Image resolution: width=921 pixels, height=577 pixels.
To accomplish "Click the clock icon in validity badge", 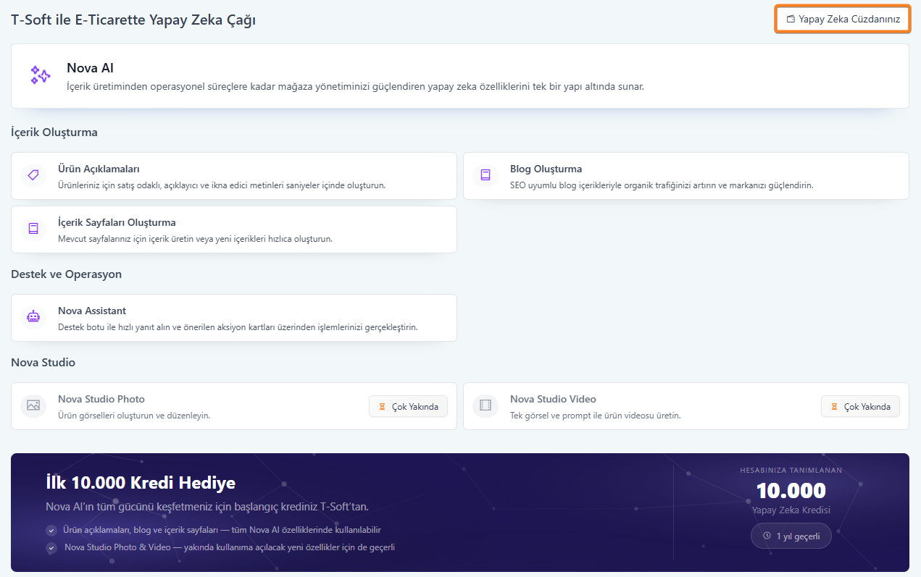I will [767, 536].
